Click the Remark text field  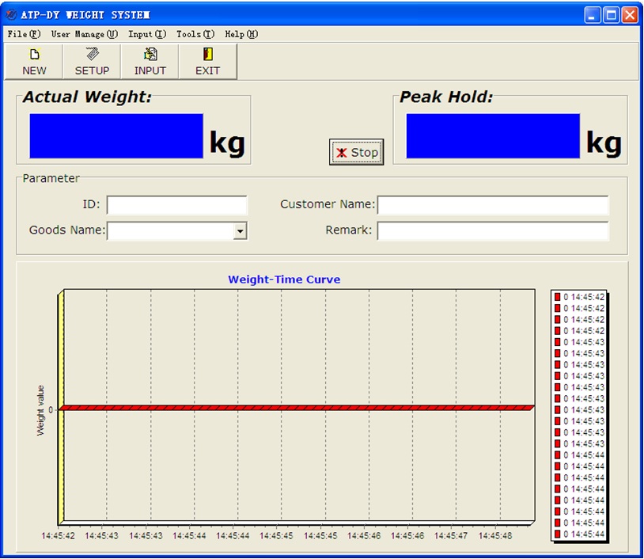click(492, 231)
